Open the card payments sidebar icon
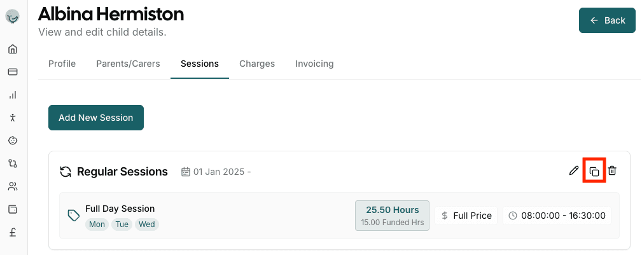The width and height of the screenshot is (642, 255). click(13, 72)
